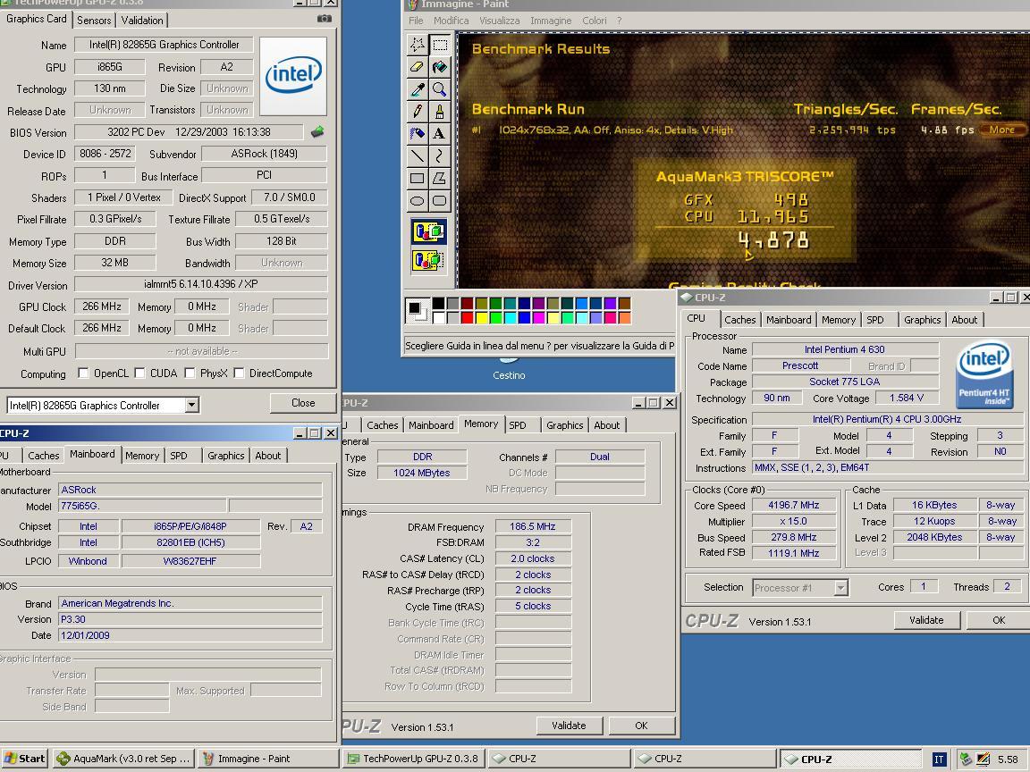1030x772 pixels.
Task: Select the Rectangle shape tool
Action: click(418, 179)
